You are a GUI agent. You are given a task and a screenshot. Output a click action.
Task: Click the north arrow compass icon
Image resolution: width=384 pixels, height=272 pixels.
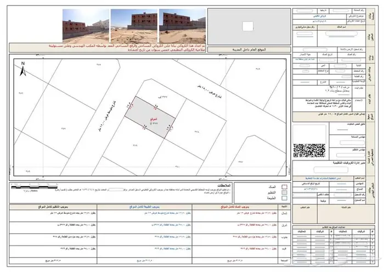pyautogui.click(x=23, y=68)
